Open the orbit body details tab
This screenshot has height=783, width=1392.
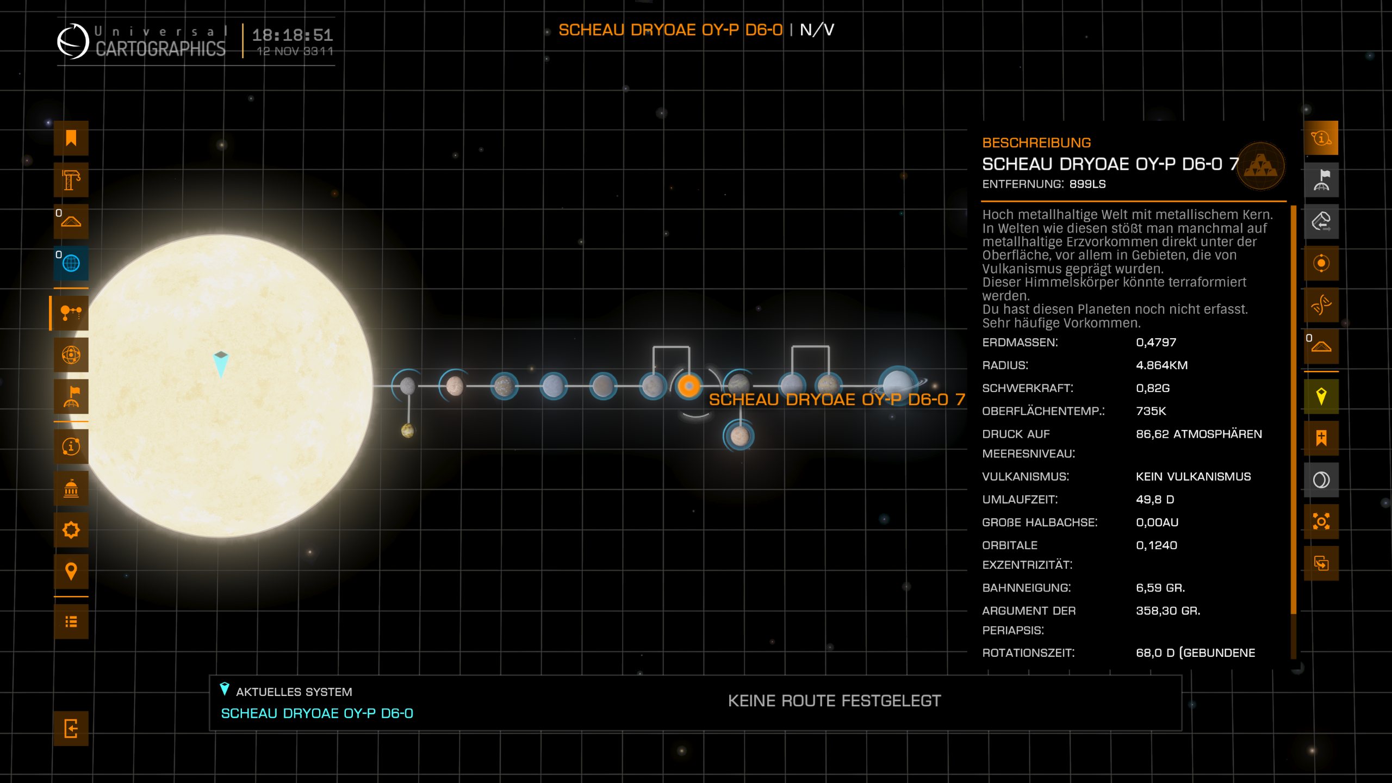[1321, 263]
